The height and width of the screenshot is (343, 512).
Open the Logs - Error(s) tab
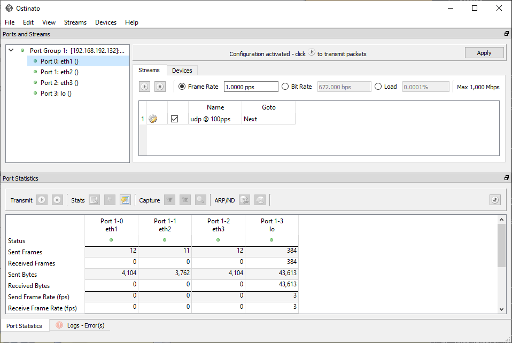(80, 325)
